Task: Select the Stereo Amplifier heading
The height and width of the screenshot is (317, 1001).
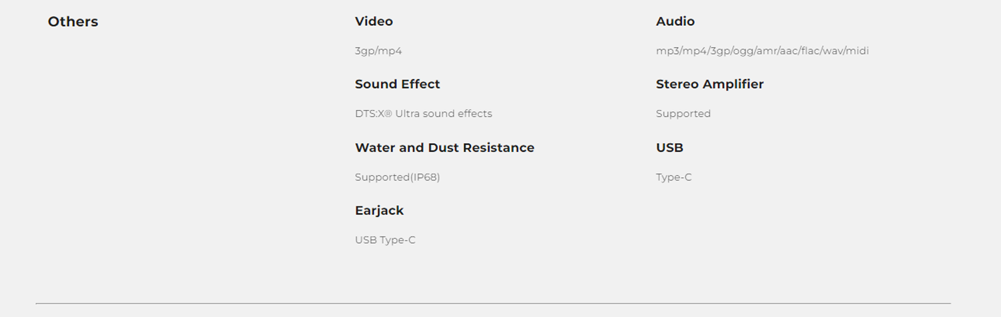Action: [710, 85]
